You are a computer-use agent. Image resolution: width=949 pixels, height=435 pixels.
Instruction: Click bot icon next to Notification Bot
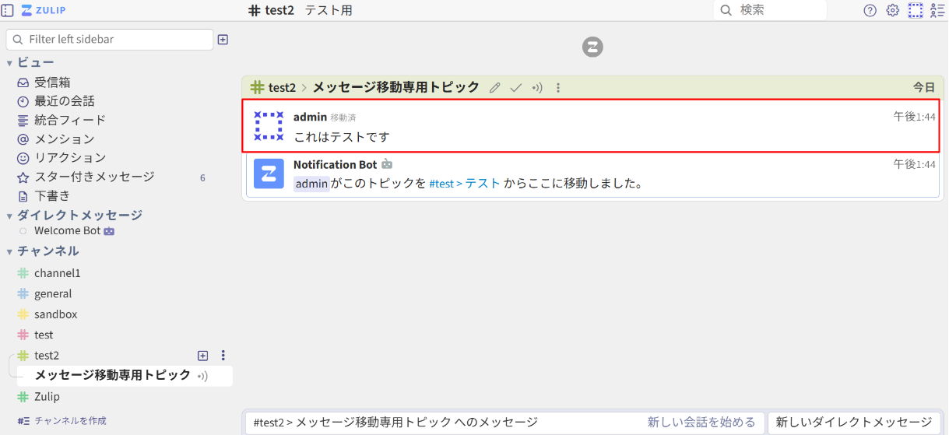click(x=387, y=164)
